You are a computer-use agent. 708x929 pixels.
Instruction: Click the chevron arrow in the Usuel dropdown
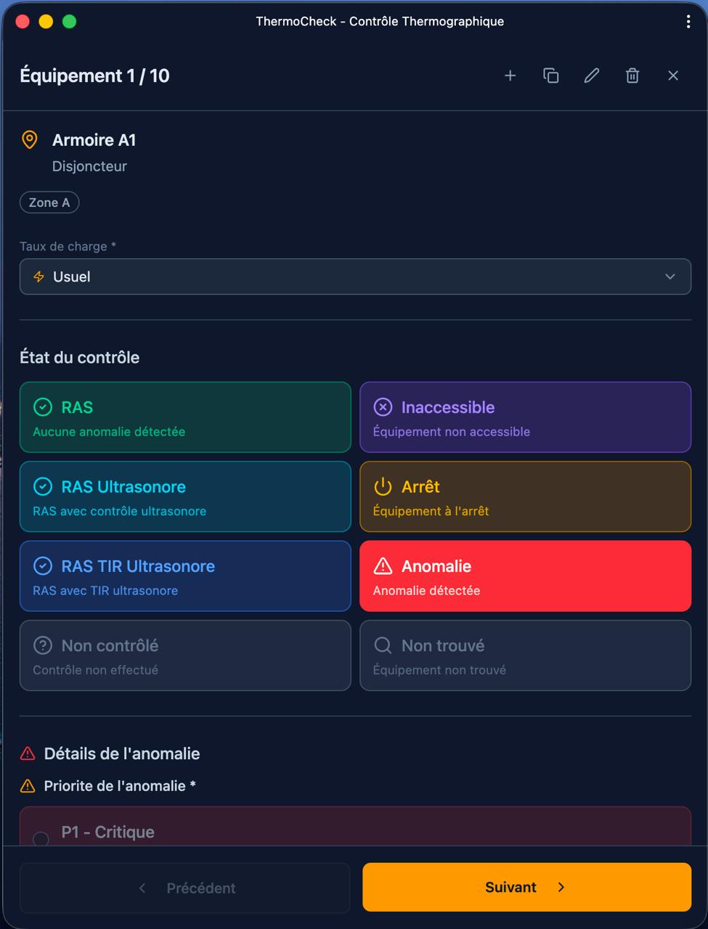pos(670,277)
